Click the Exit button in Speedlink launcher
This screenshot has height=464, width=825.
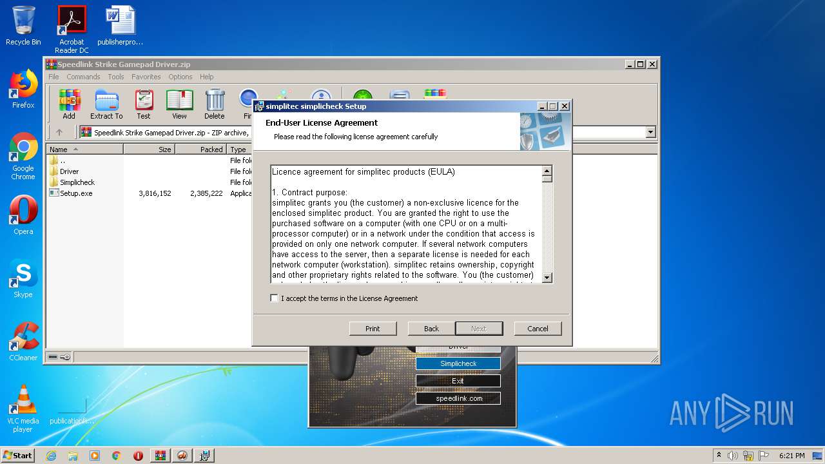tap(458, 381)
